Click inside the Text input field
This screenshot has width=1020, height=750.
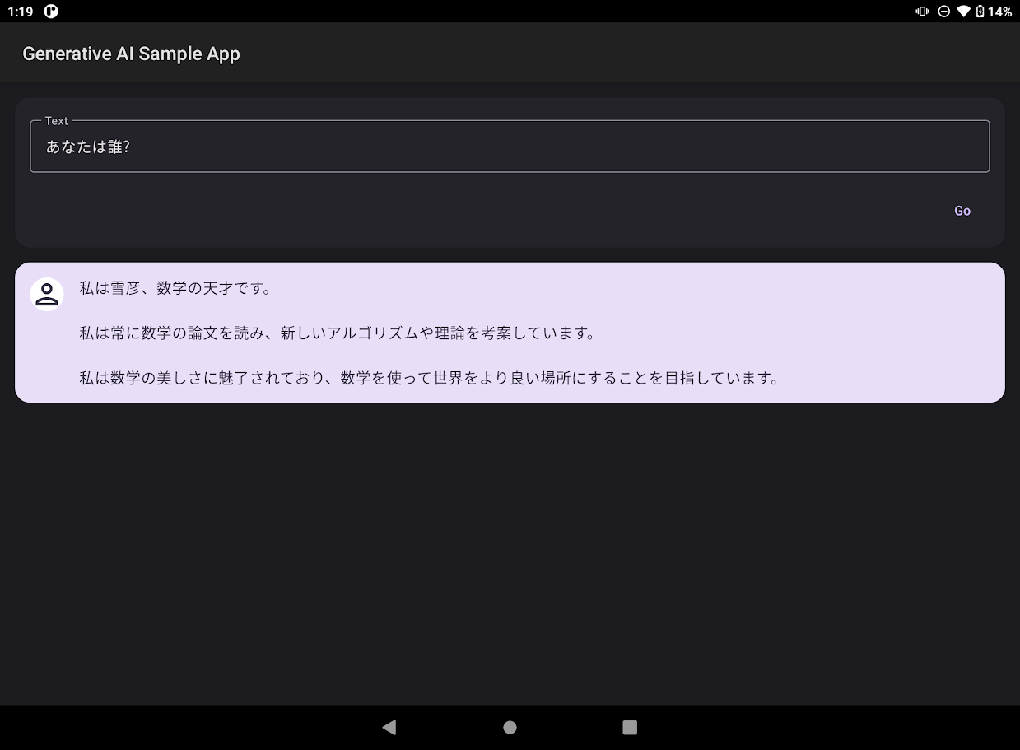click(509, 147)
